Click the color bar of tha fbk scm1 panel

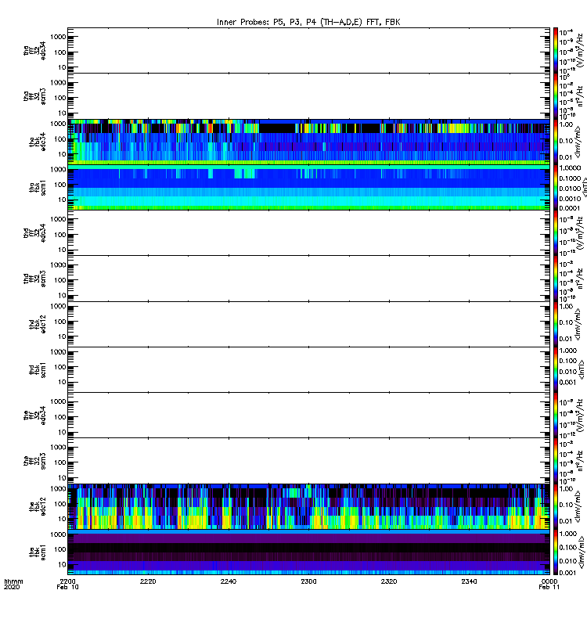coord(556,187)
